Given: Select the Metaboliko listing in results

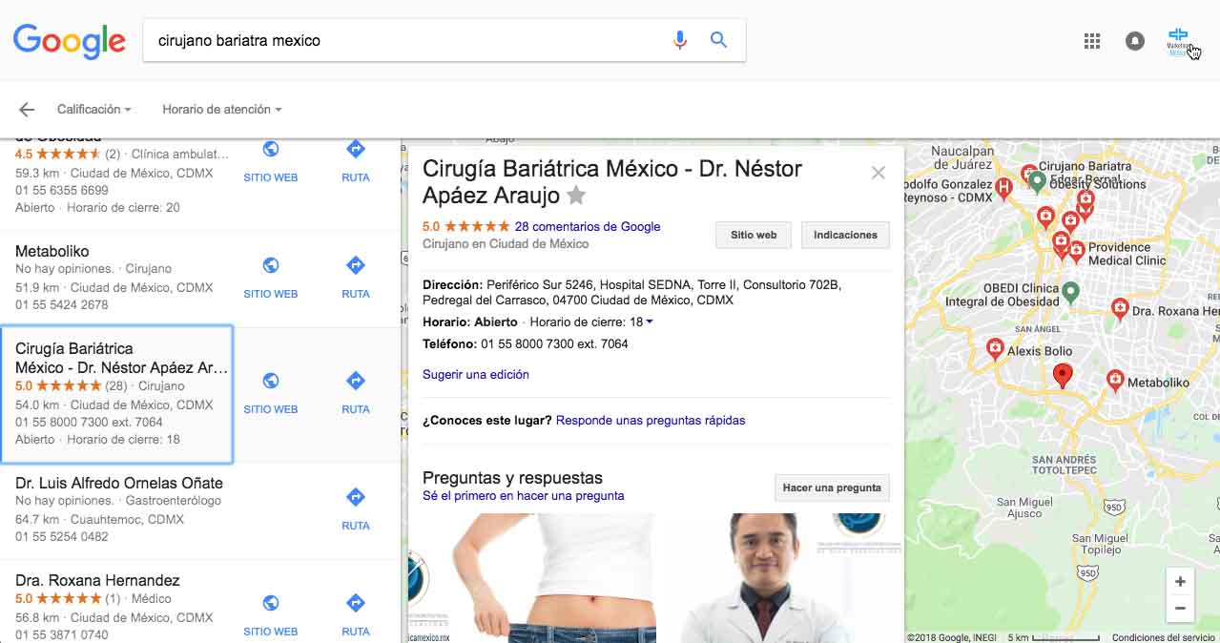Looking at the screenshot, I should 52,251.
